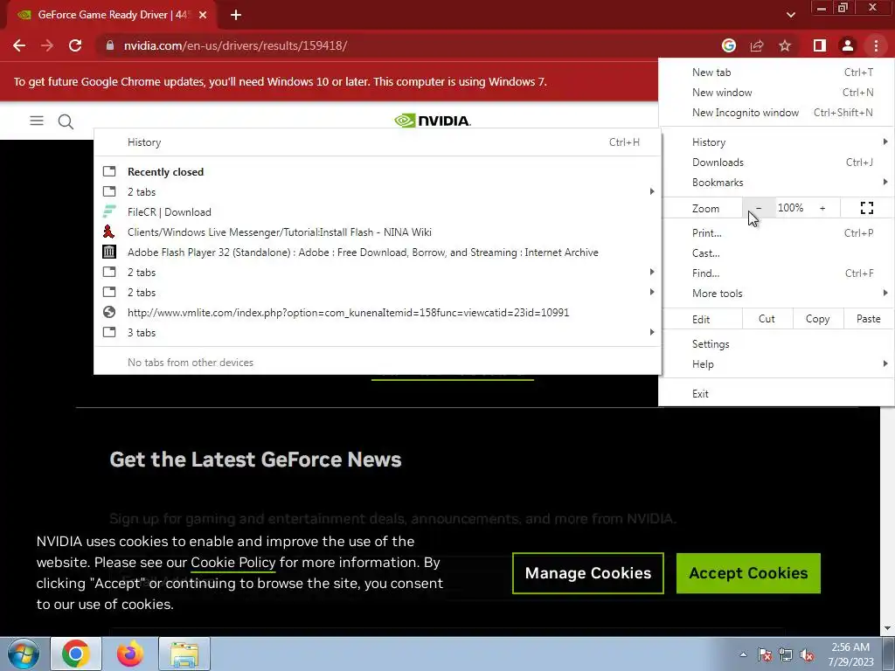This screenshot has width=895, height=671.
Task: Open a New Incognito window
Action: 776,113
